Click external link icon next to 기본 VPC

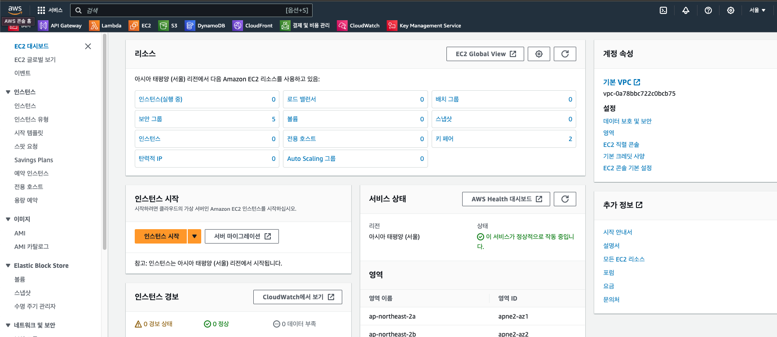(637, 82)
